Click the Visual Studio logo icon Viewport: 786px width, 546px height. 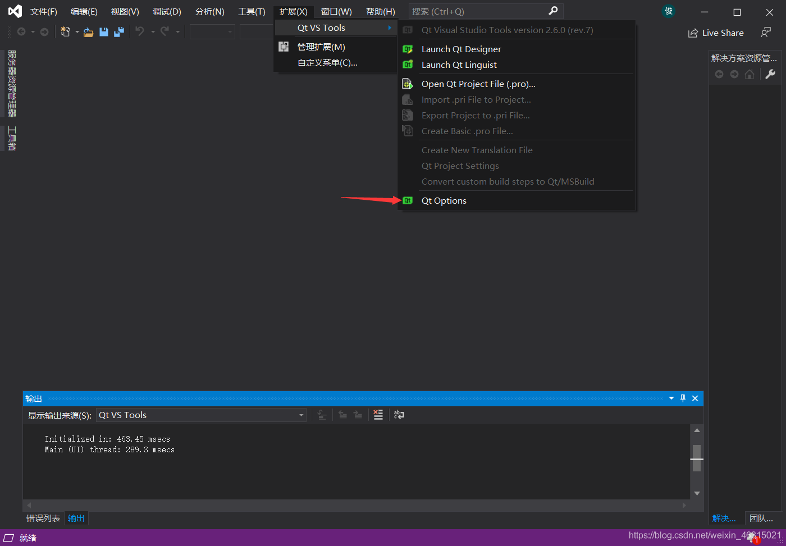[x=15, y=11]
